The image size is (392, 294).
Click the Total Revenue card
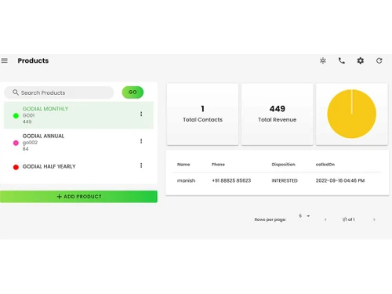coord(277,114)
